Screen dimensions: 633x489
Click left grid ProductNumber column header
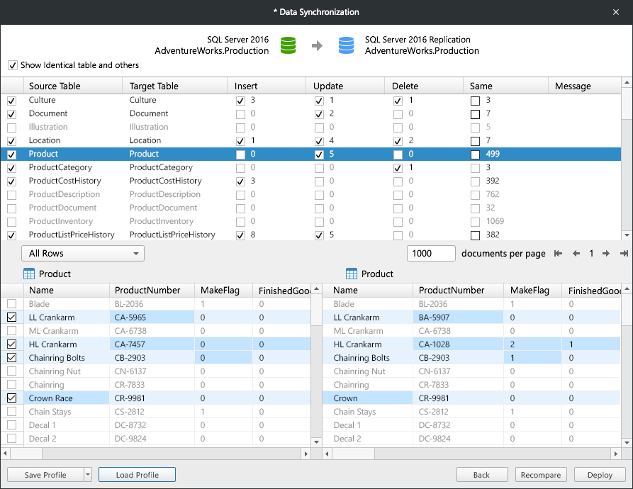(x=152, y=291)
